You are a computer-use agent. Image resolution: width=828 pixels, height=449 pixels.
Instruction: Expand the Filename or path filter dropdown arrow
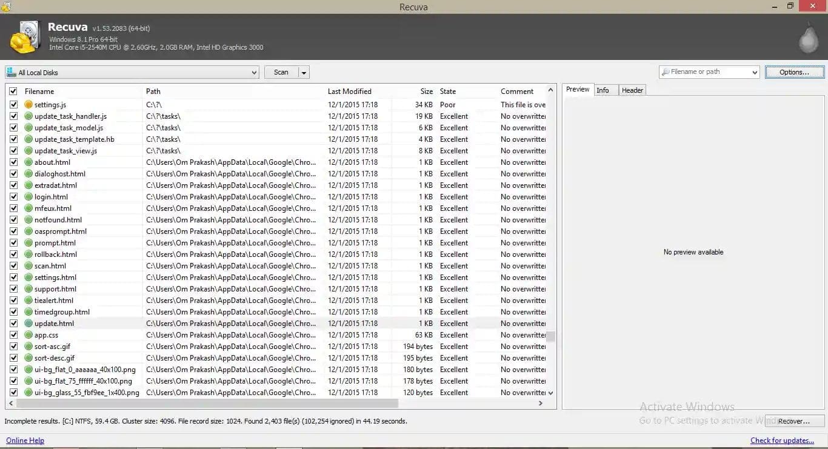755,72
